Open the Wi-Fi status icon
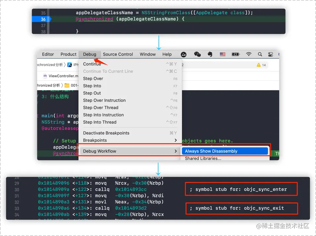 click(x=249, y=54)
